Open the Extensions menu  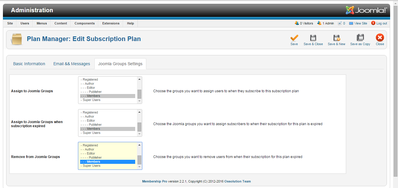(111, 23)
